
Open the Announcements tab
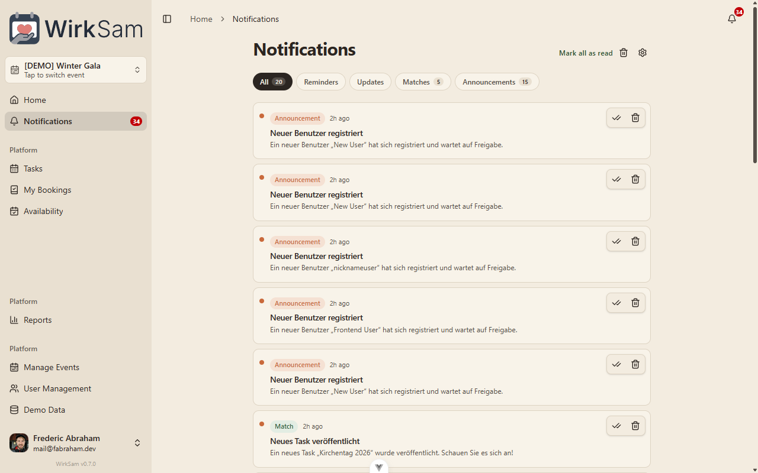tap(497, 82)
